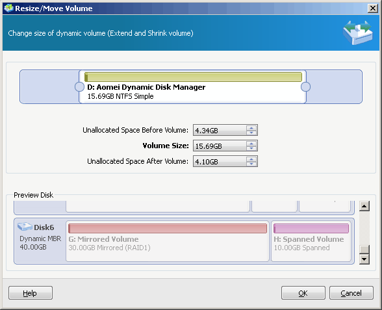The height and width of the screenshot is (310, 382).
Task: Click the Preview Disk scroll up arrow
Action: coord(364,206)
